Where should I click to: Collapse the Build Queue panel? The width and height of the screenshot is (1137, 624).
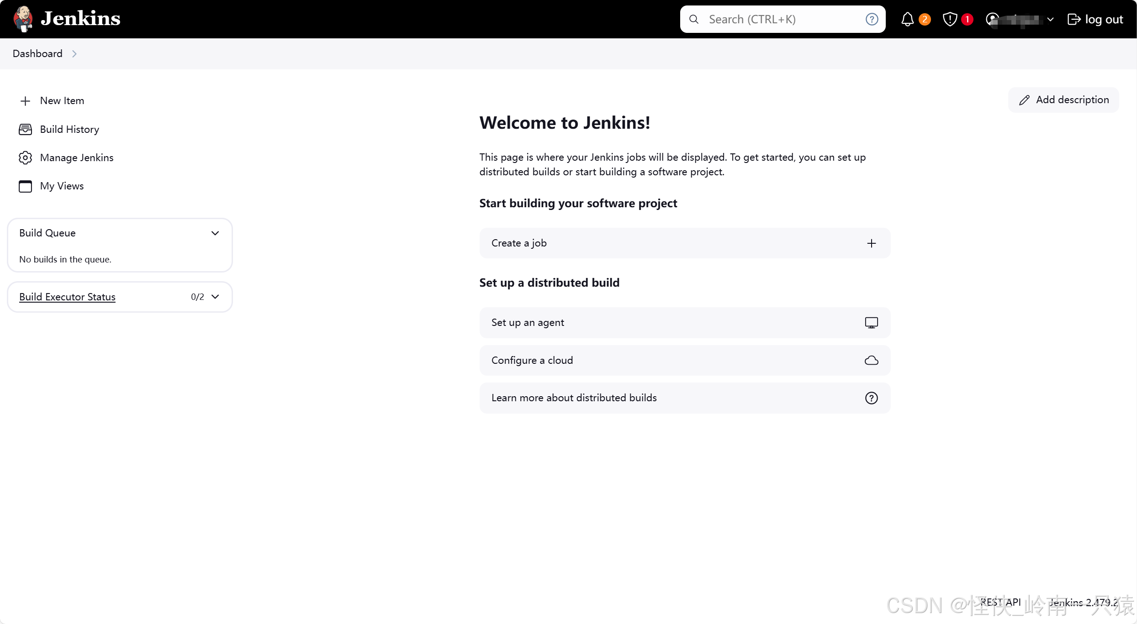[x=215, y=233]
